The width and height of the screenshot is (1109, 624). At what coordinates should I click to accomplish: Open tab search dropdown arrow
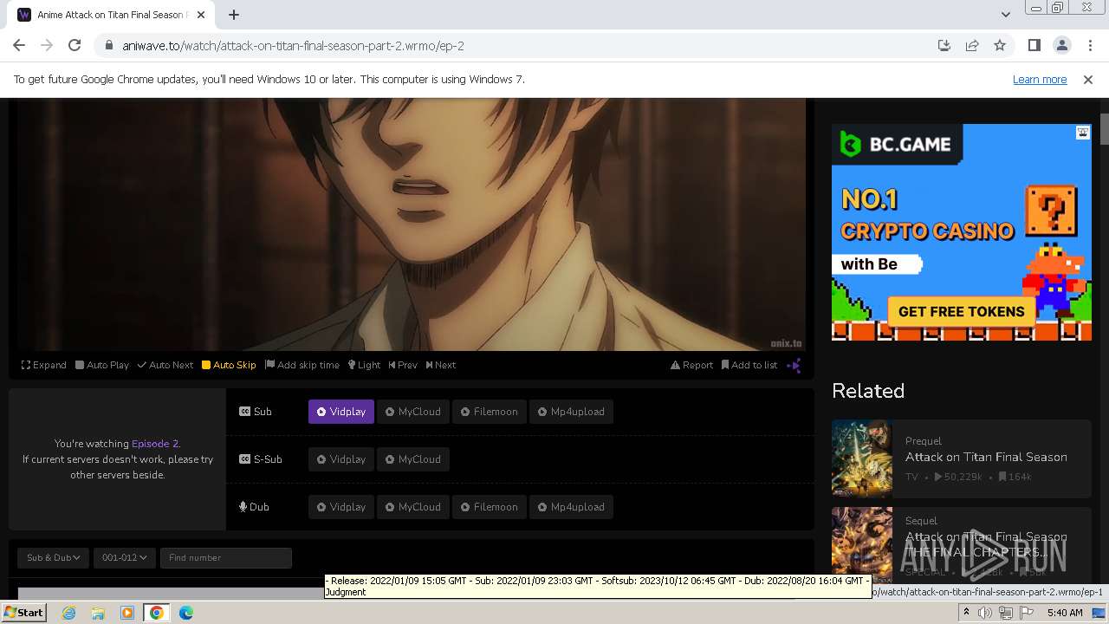(x=1005, y=15)
